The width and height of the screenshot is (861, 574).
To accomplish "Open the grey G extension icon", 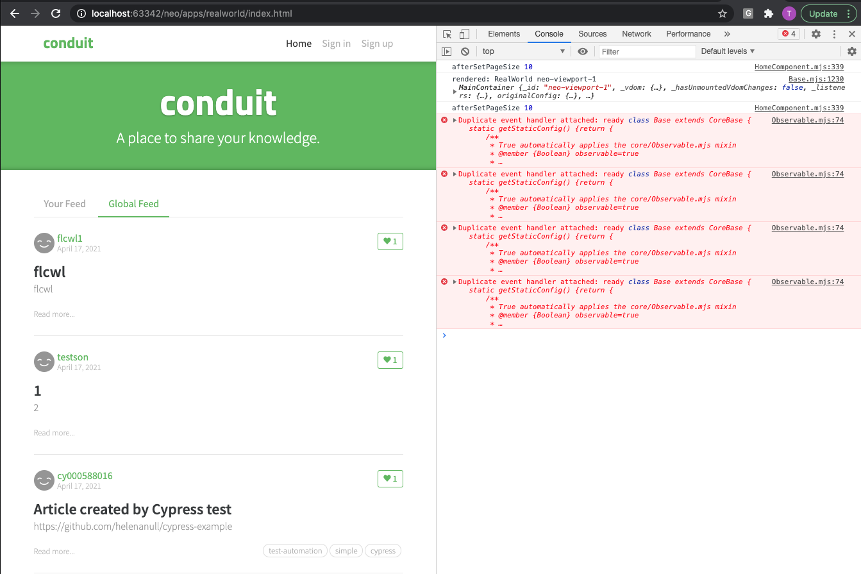I will 748,13.
